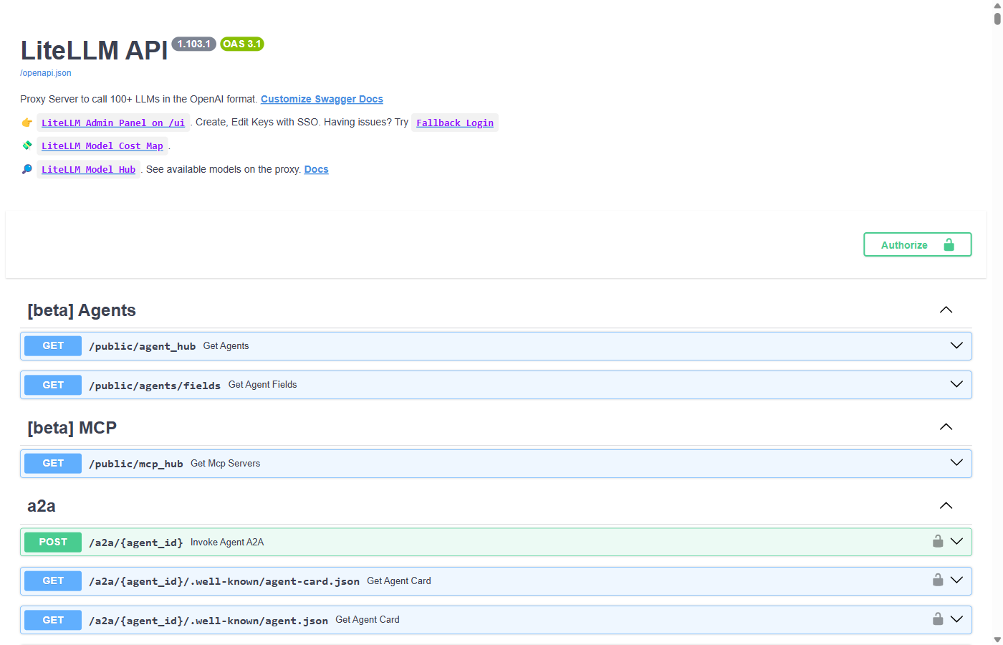This screenshot has height=645, width=1003.
Task: Expand the POST Invoke Agent A2A chevron
Action: tap(956, 541)
